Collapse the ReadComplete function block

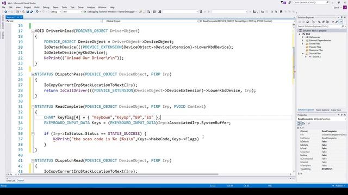click(33, 107)
